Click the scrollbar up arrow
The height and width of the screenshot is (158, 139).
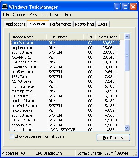click(127, 37)
